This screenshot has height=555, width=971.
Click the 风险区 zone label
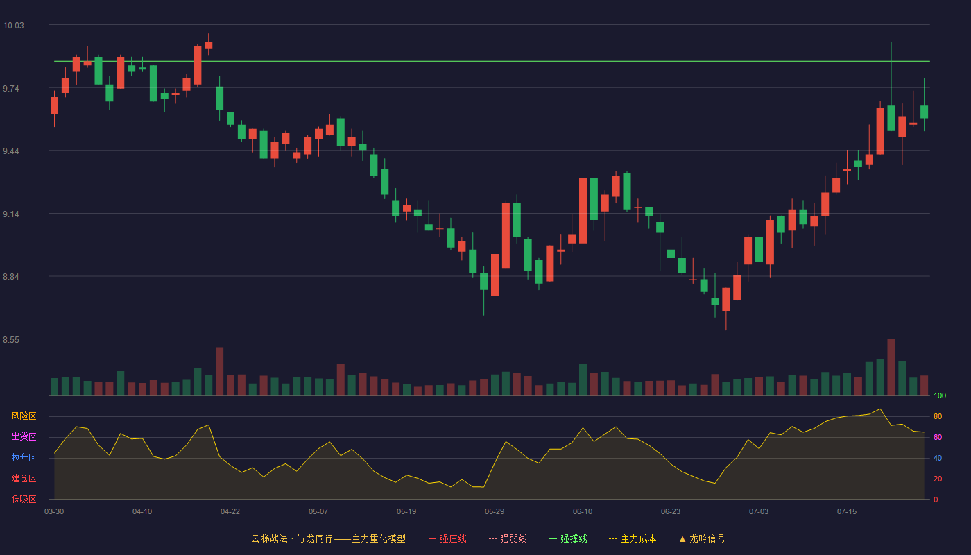point(24,416)
